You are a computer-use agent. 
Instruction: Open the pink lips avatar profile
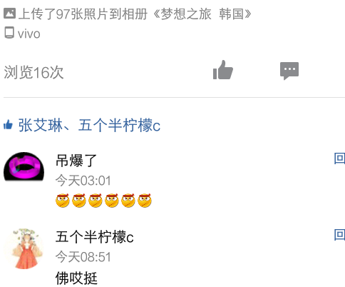(x=24, y=166)
